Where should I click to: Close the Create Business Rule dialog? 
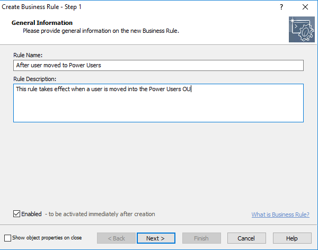point(305,7)
